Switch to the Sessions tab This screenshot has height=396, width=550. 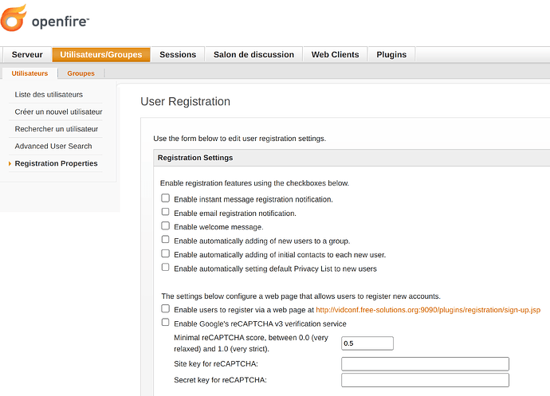(x=178, y=55)
